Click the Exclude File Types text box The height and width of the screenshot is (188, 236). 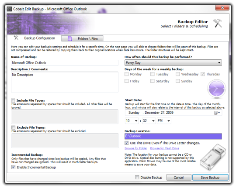tap(65, 141)
